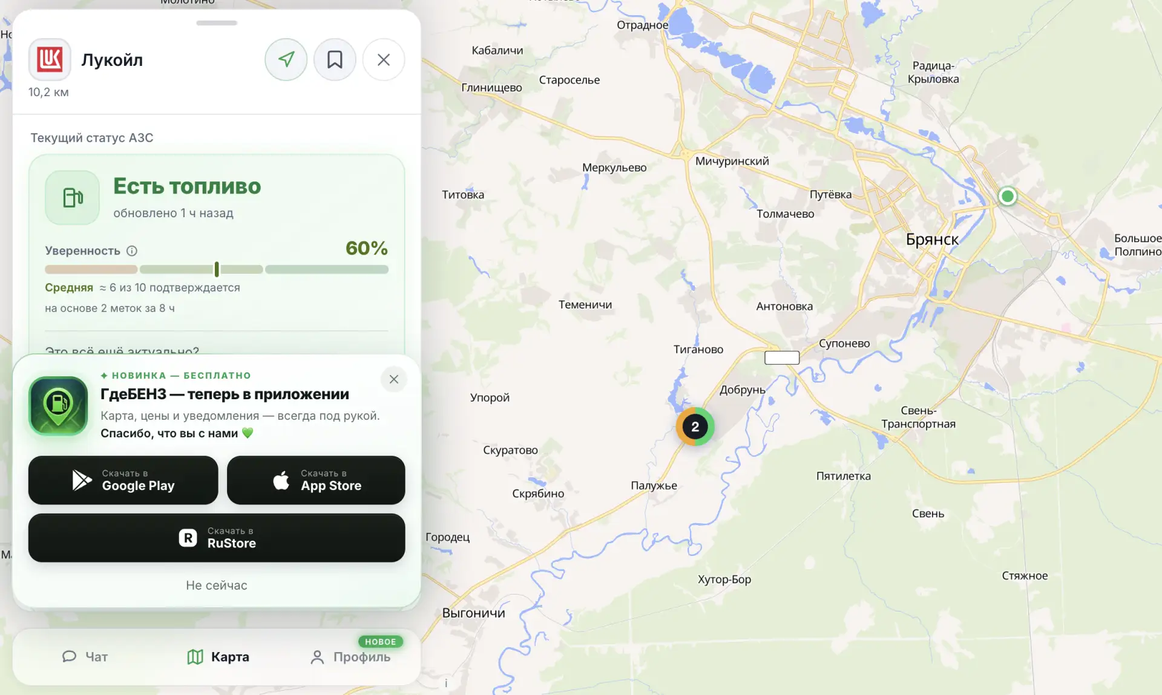This screenshot has width=1162, height=695.
Task: Bookmark the Лукойл station
Action: (335, 59)
